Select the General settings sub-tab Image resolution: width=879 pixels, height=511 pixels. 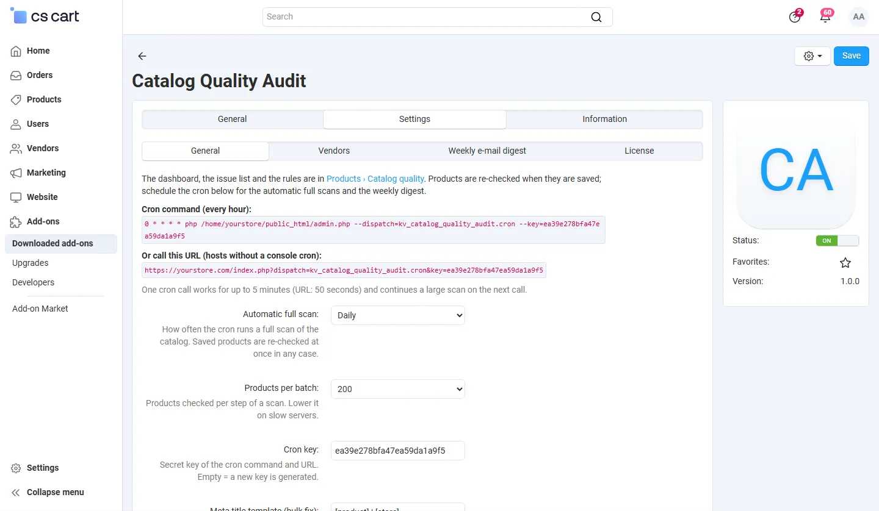pos(206,151)
